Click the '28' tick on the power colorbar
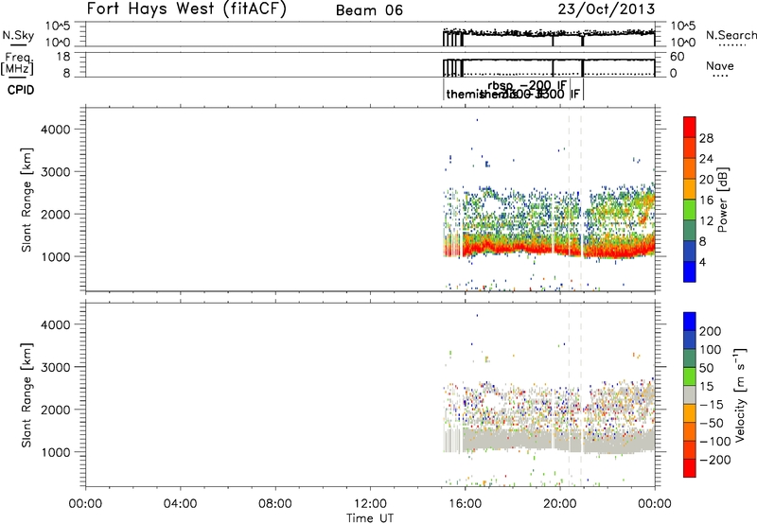 [706, 138]
